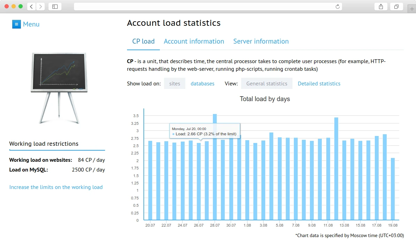Switch view to Detailed statistics

319,83
